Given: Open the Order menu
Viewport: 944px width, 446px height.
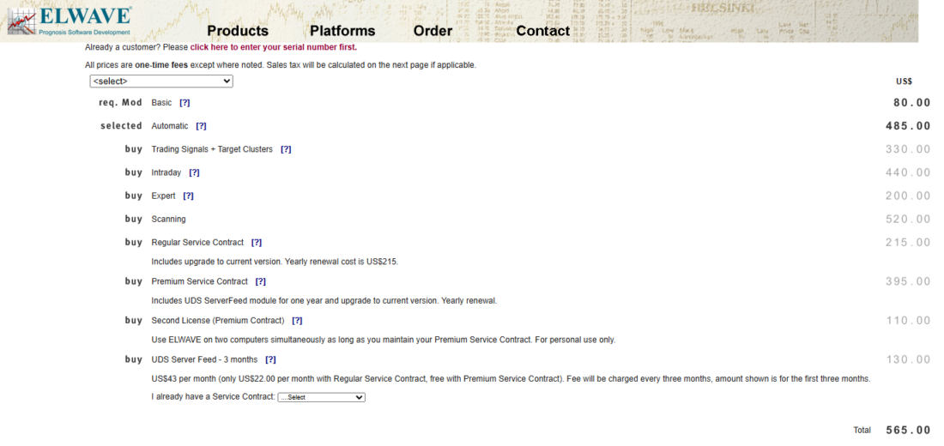Looking at the screenshot, I should pos(433,31).
